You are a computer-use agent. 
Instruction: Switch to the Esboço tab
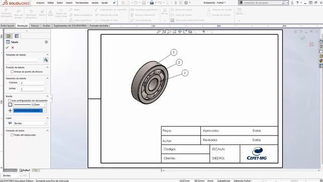tap(35, 26)
